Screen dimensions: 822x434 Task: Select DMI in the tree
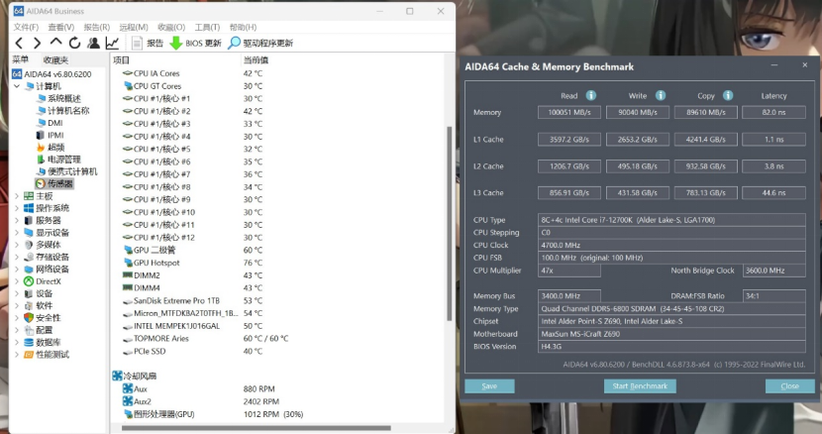[50, 123]
